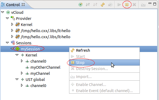Click the vCloud node target icon
This screenshot has height=100, width=159.
coord(8,12)
